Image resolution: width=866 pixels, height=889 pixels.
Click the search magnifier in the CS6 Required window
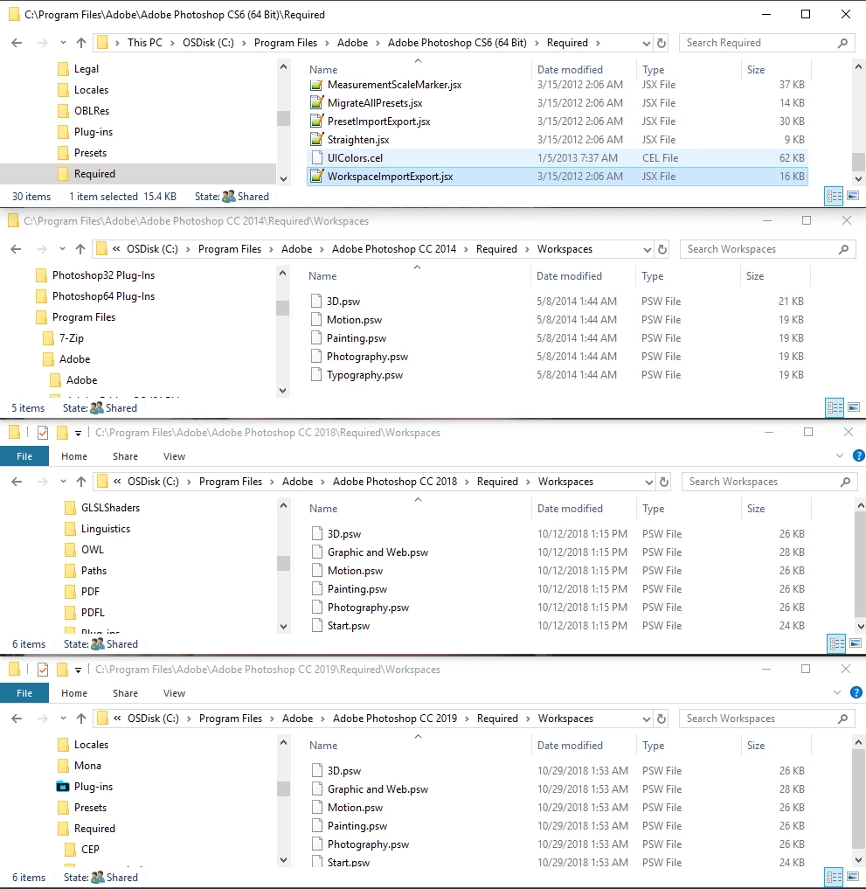[x=842, y=43]
